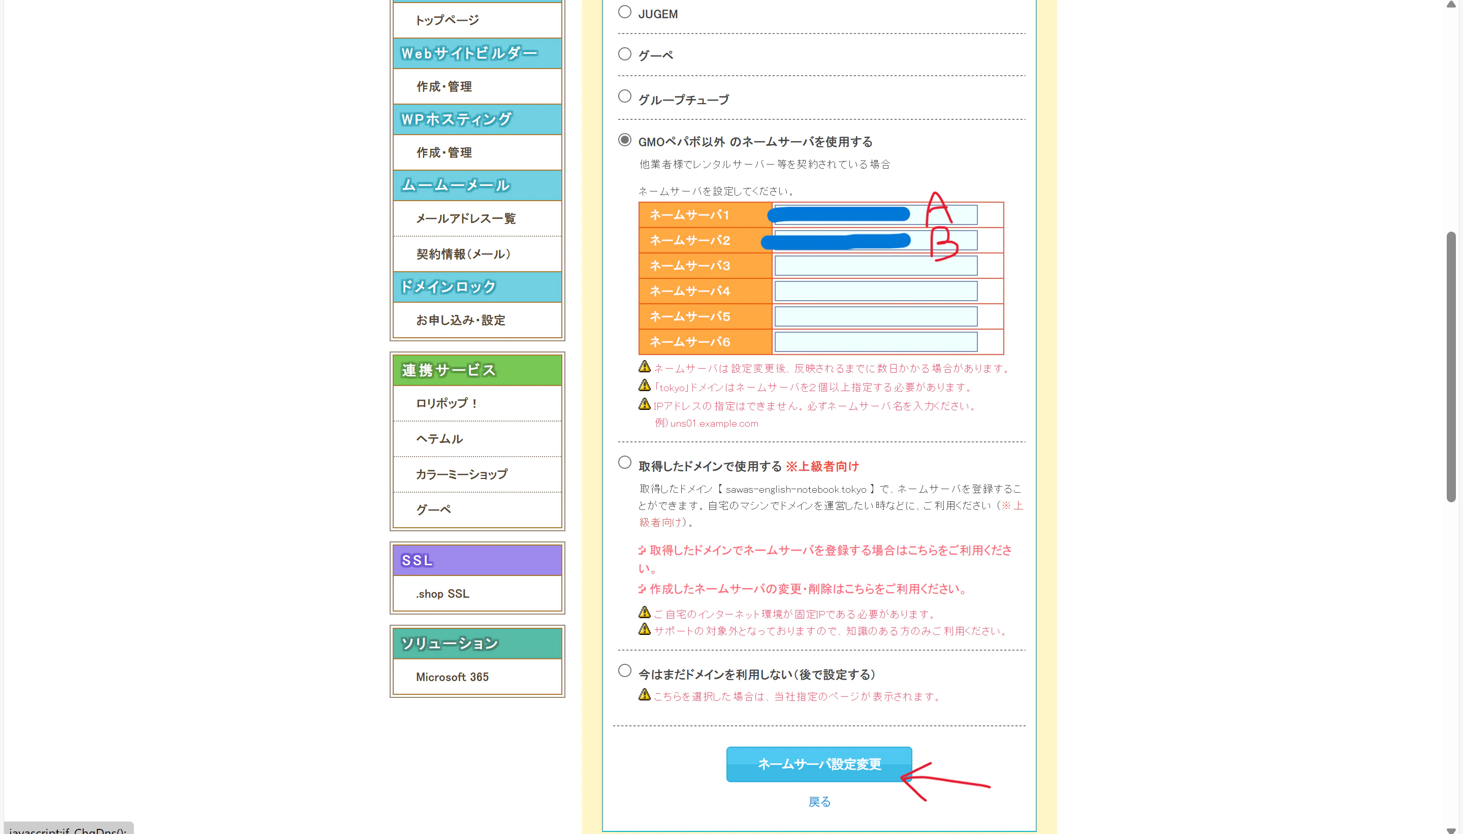
Task: Click the ドメインロック section header
Action: coord(477,286)
